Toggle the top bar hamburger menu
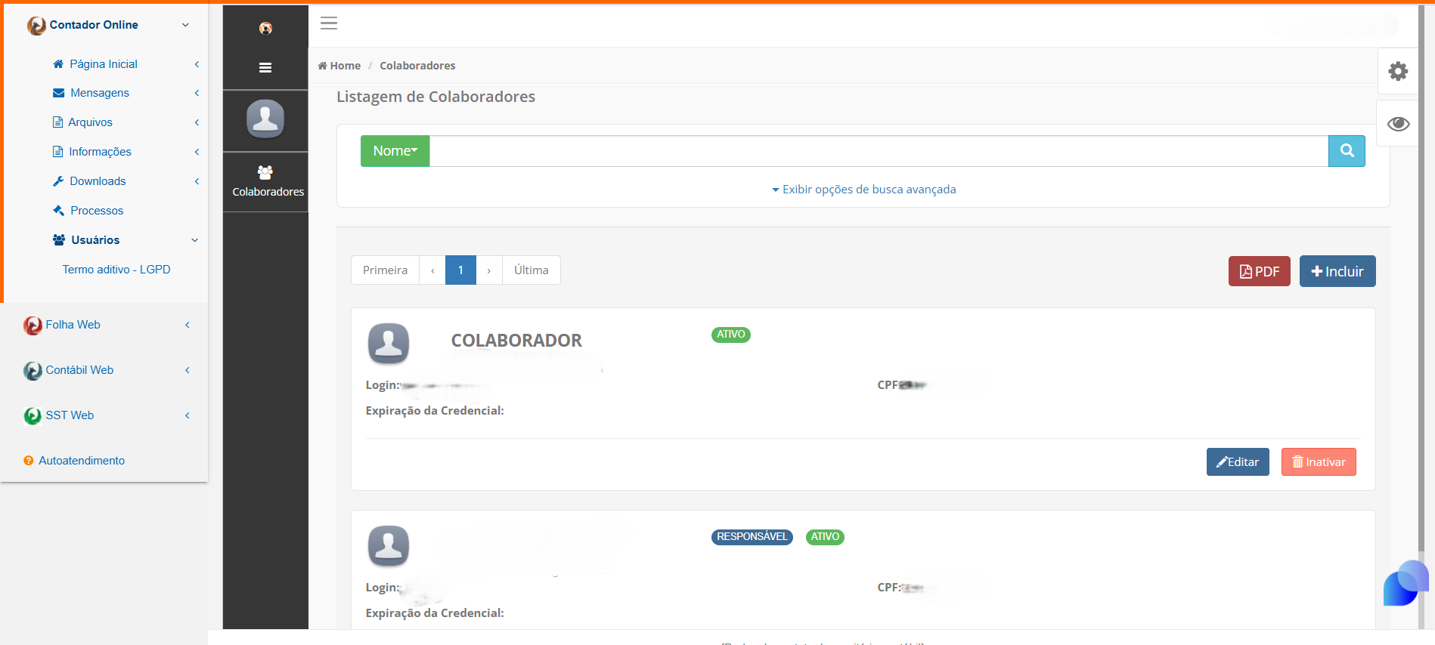The height and width of the screenshot is (645, 1435). click(x=329, y=23)
